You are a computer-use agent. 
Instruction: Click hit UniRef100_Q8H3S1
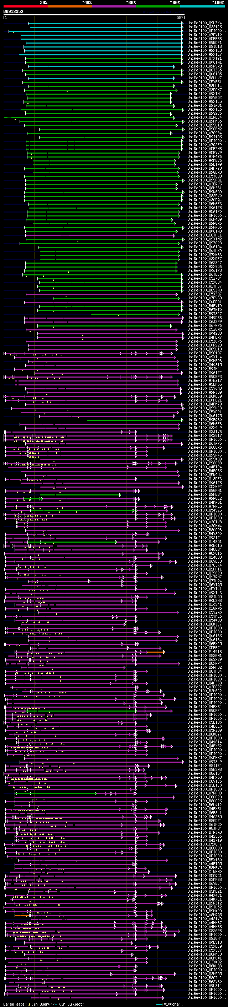point(204,188)
